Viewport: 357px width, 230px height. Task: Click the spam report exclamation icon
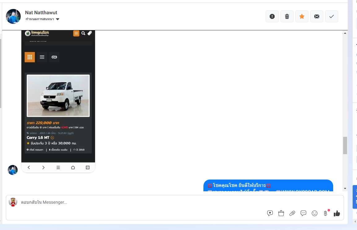pos(272,16)
